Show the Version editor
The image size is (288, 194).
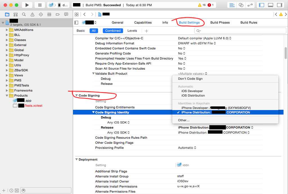click(x=250, y=5)
